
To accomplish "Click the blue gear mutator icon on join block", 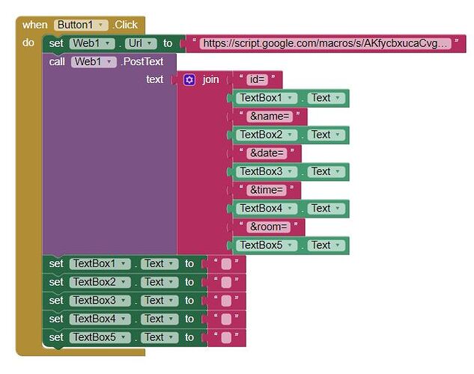I will click(189, 80).
